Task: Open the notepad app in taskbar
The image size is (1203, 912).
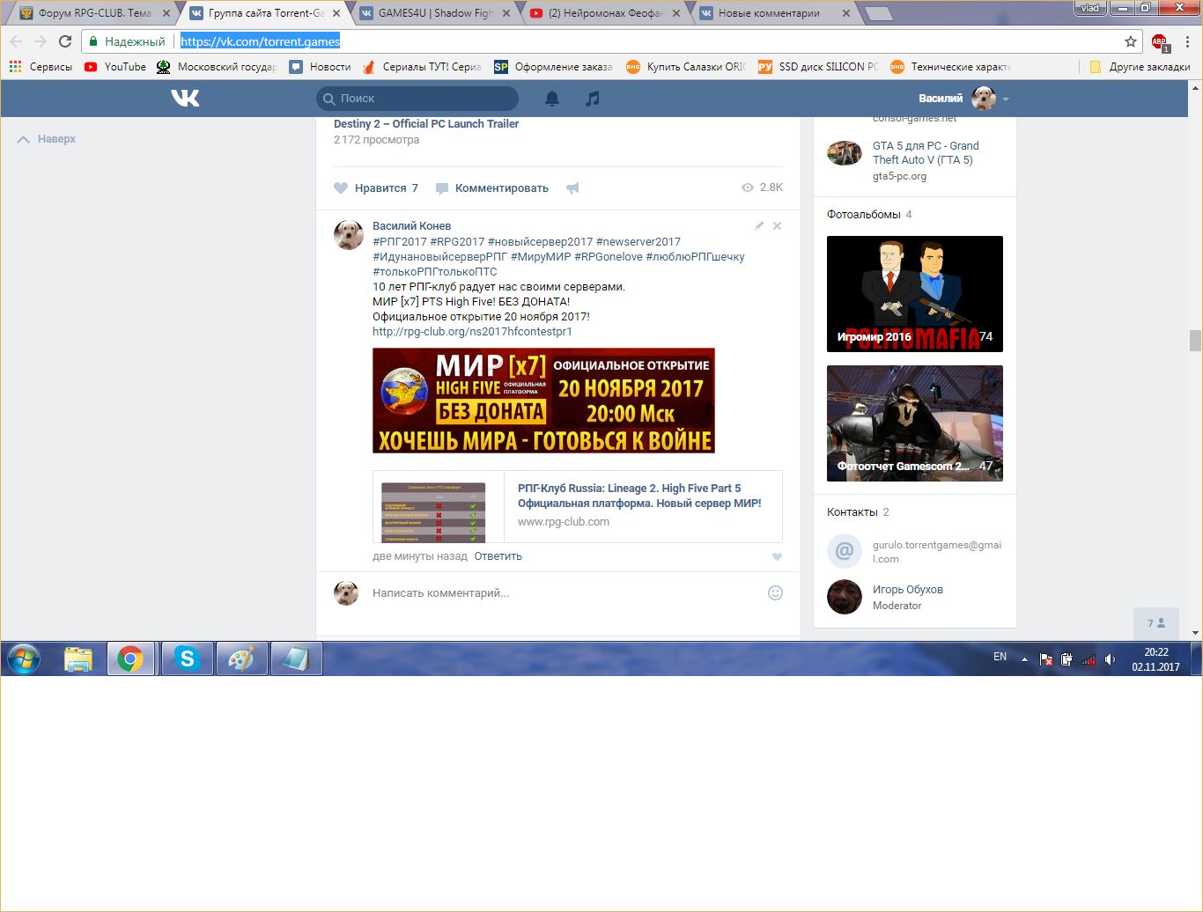Action: (x=296, y=658)
